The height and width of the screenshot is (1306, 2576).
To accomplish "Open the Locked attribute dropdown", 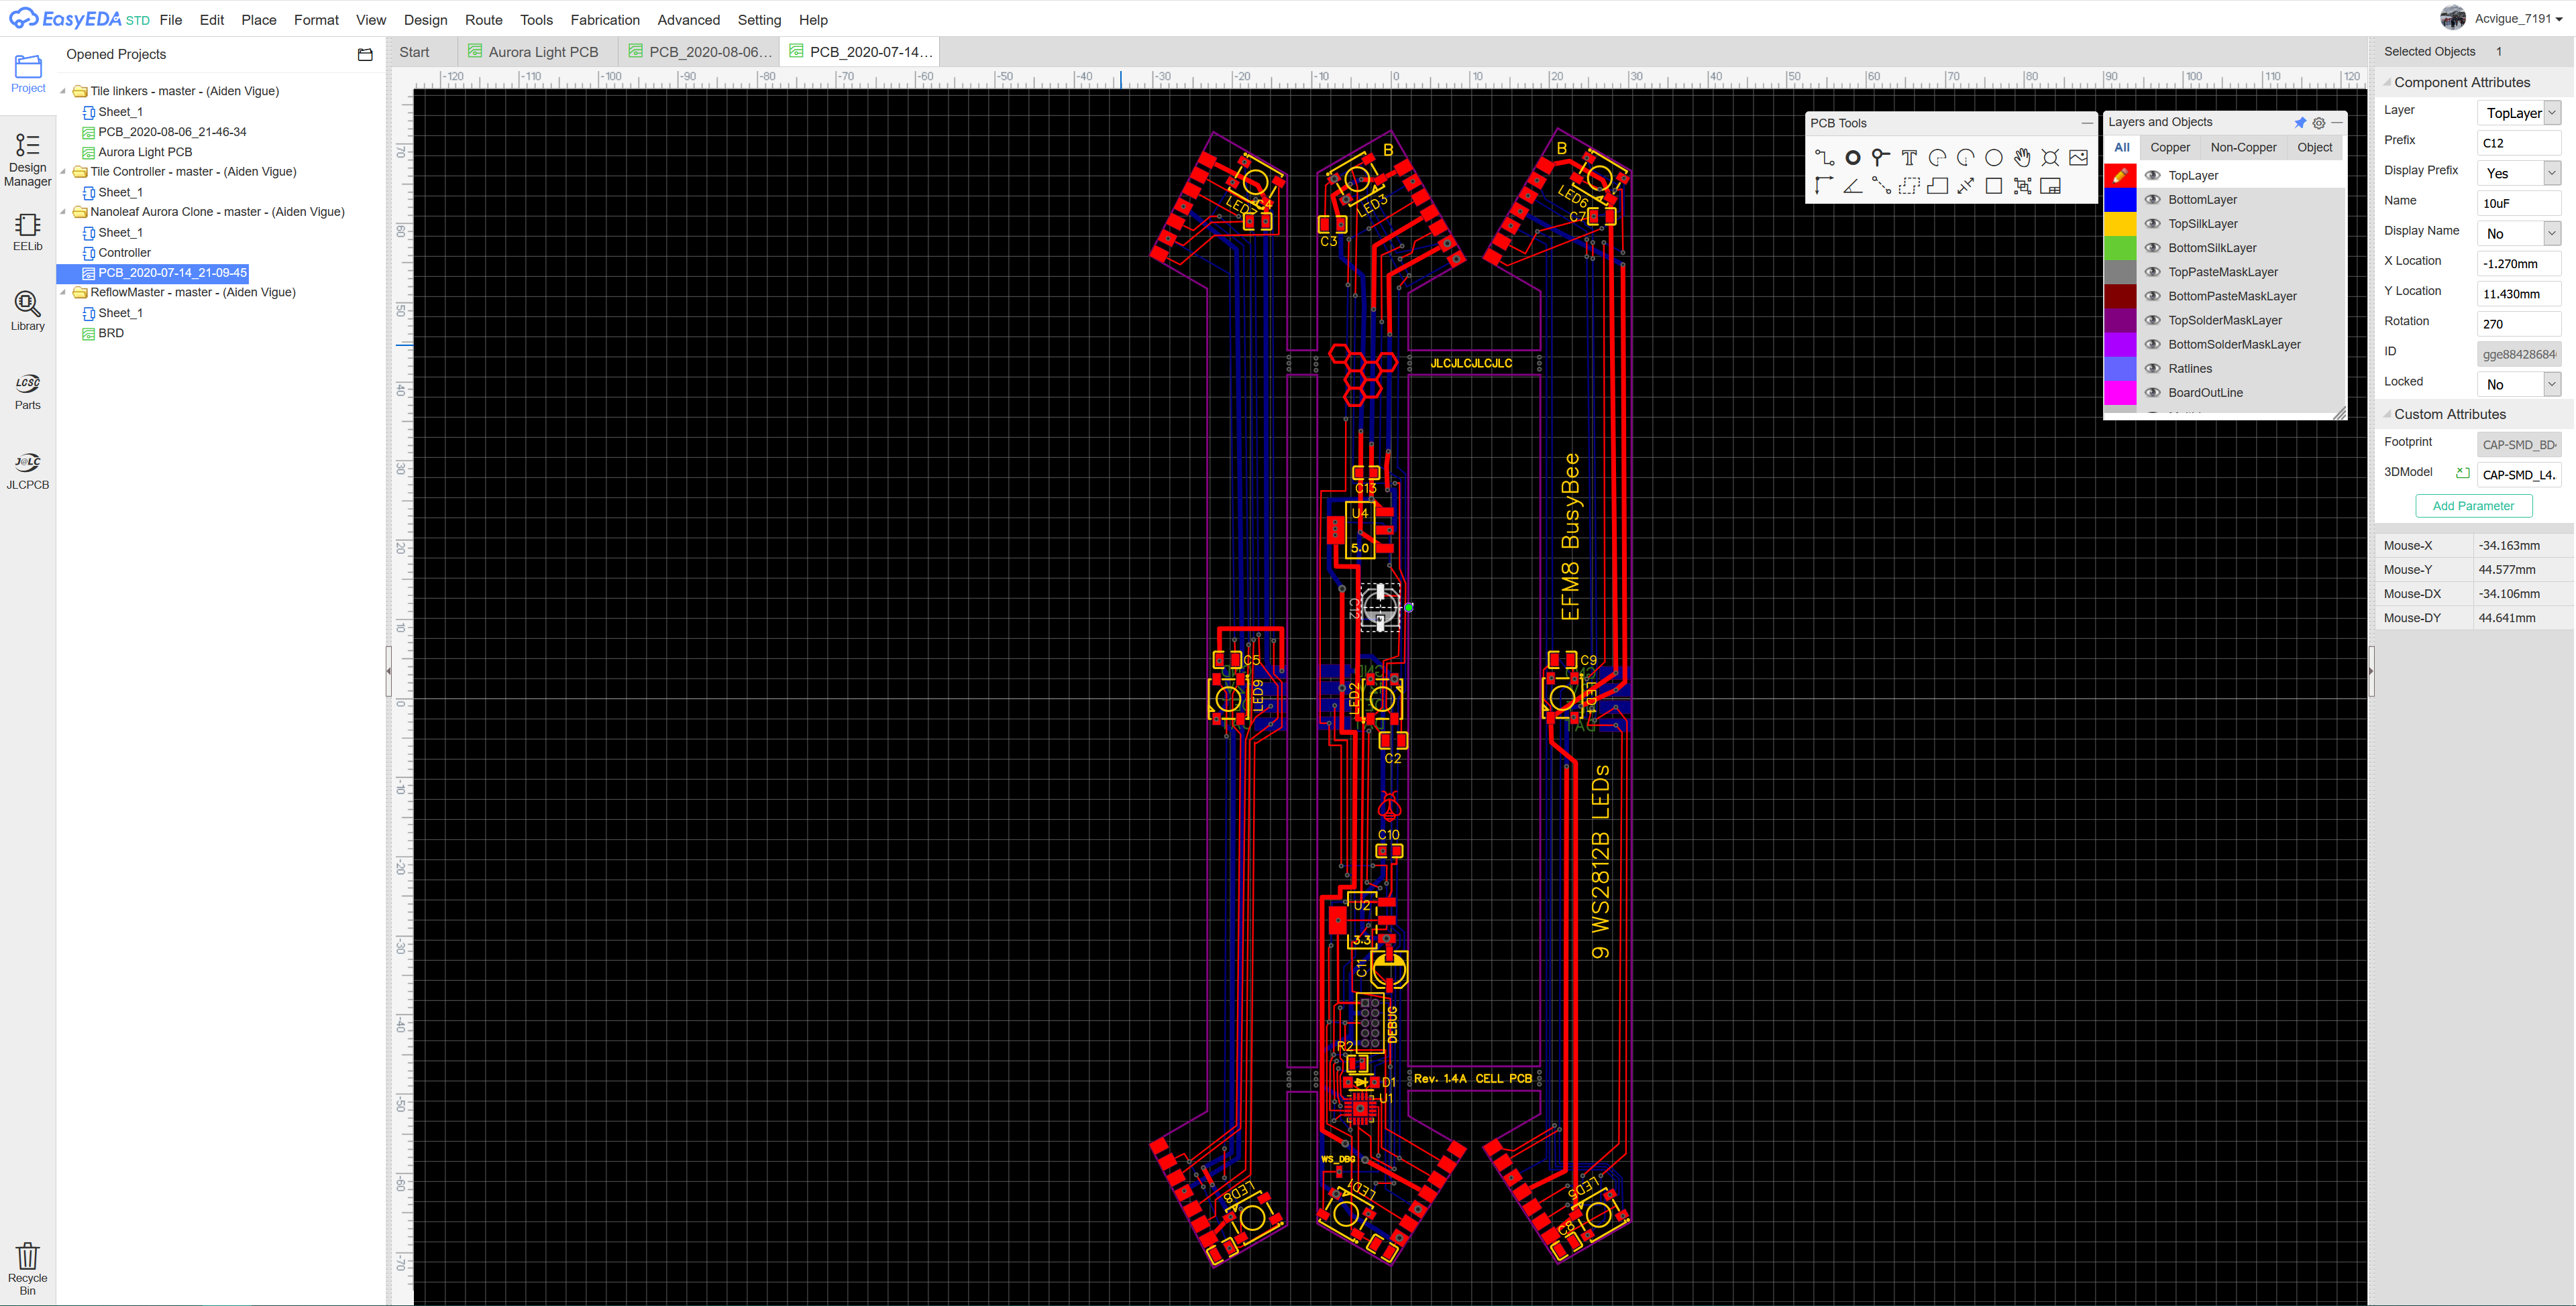I will 2550,383.
